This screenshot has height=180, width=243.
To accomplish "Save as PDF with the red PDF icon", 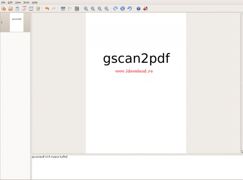I will pyautogui.click(x=24, y=9).
